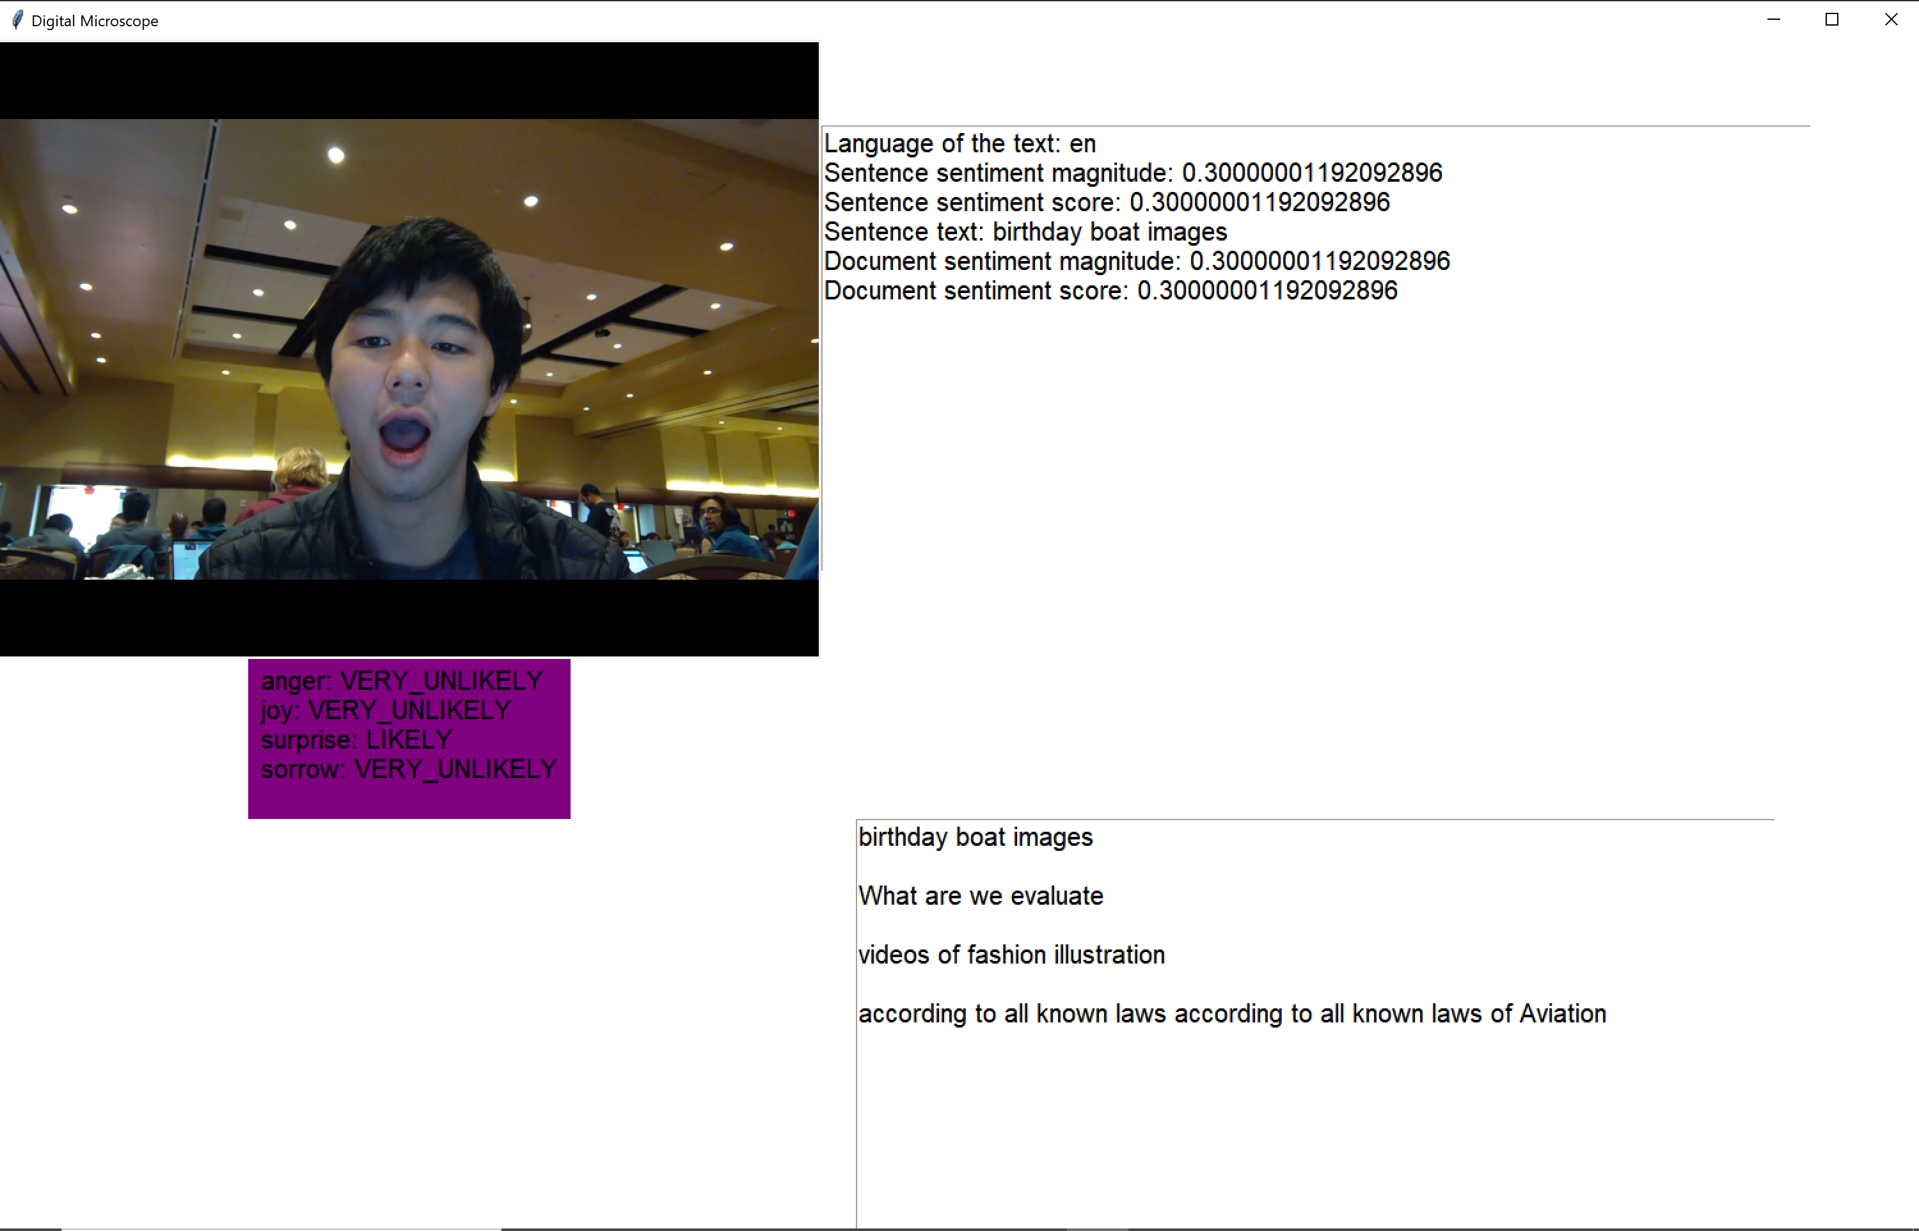Click the Tk feather icon in title bar
Viewport: 1919px width, 1231px height.
click(x=17, y=20)
